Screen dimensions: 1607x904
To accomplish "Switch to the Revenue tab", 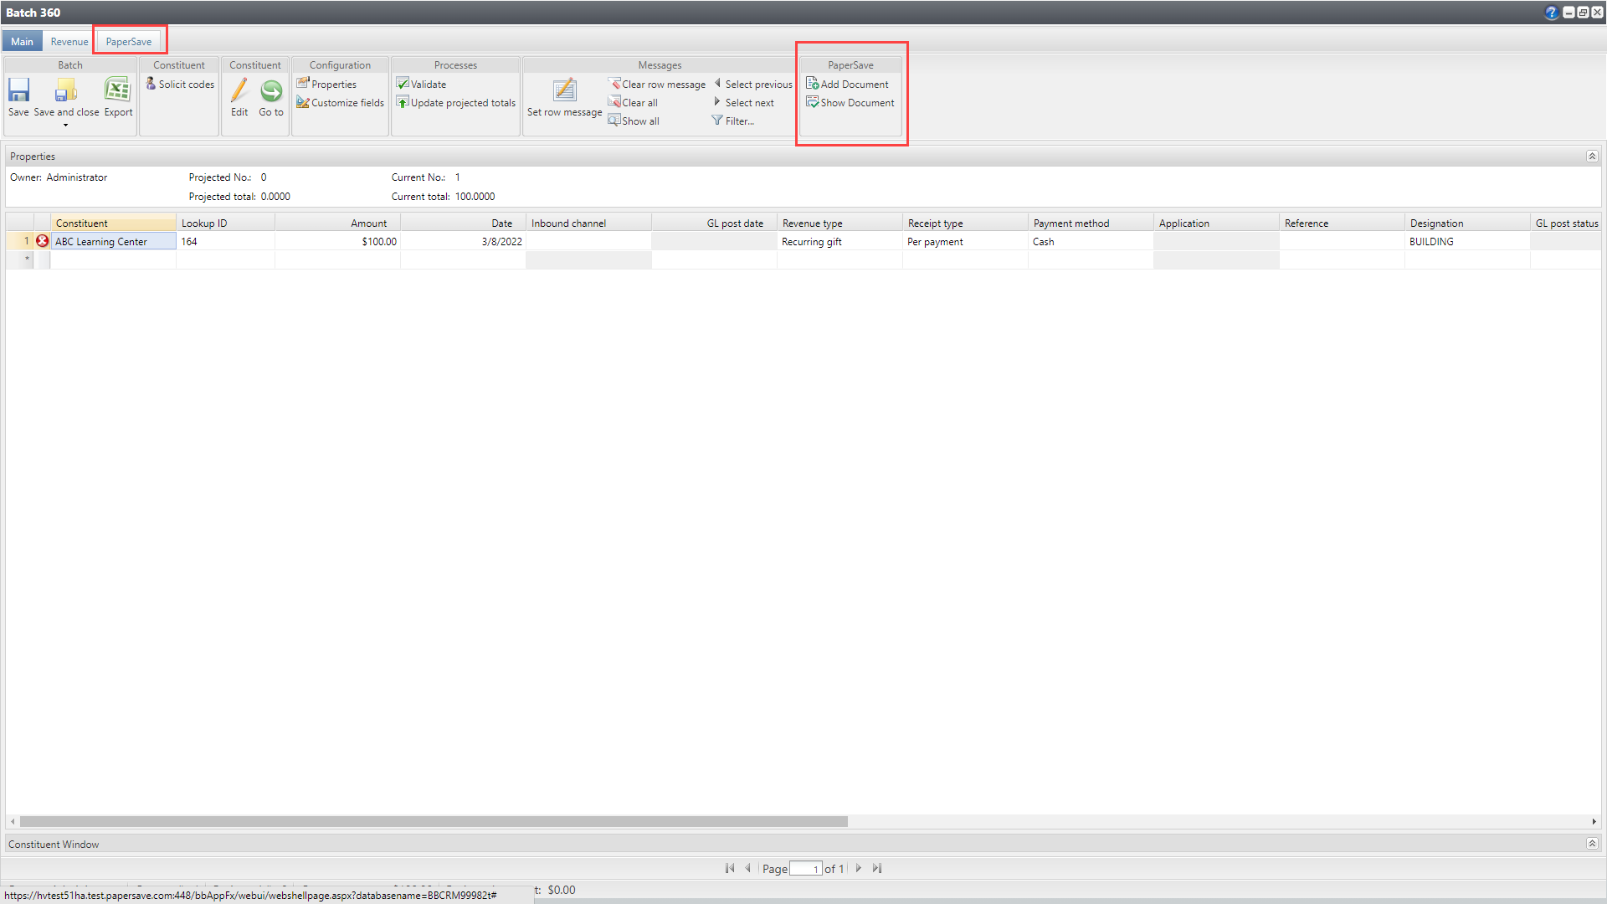I will 69,42.
